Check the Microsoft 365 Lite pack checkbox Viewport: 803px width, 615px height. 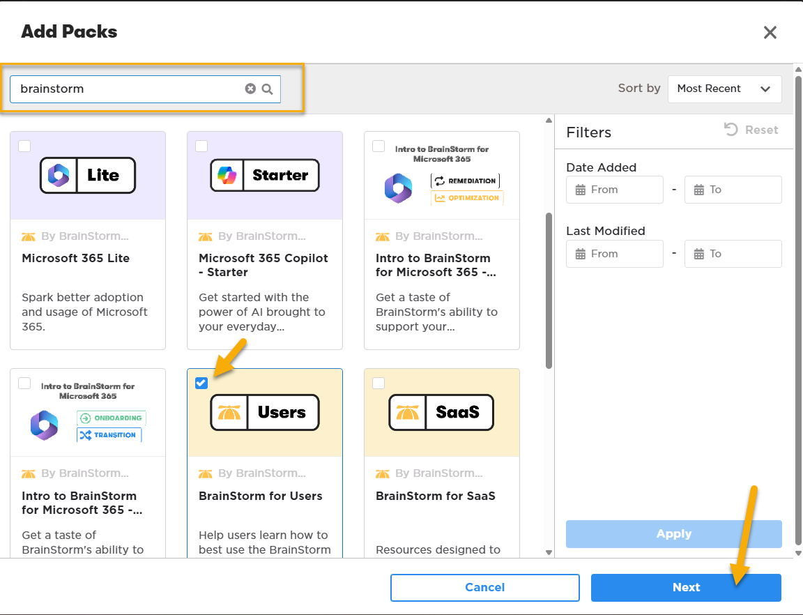coord(24,146)
